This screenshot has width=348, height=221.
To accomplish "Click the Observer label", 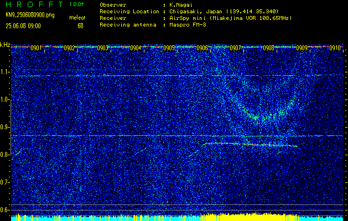I will click(113, 4).
